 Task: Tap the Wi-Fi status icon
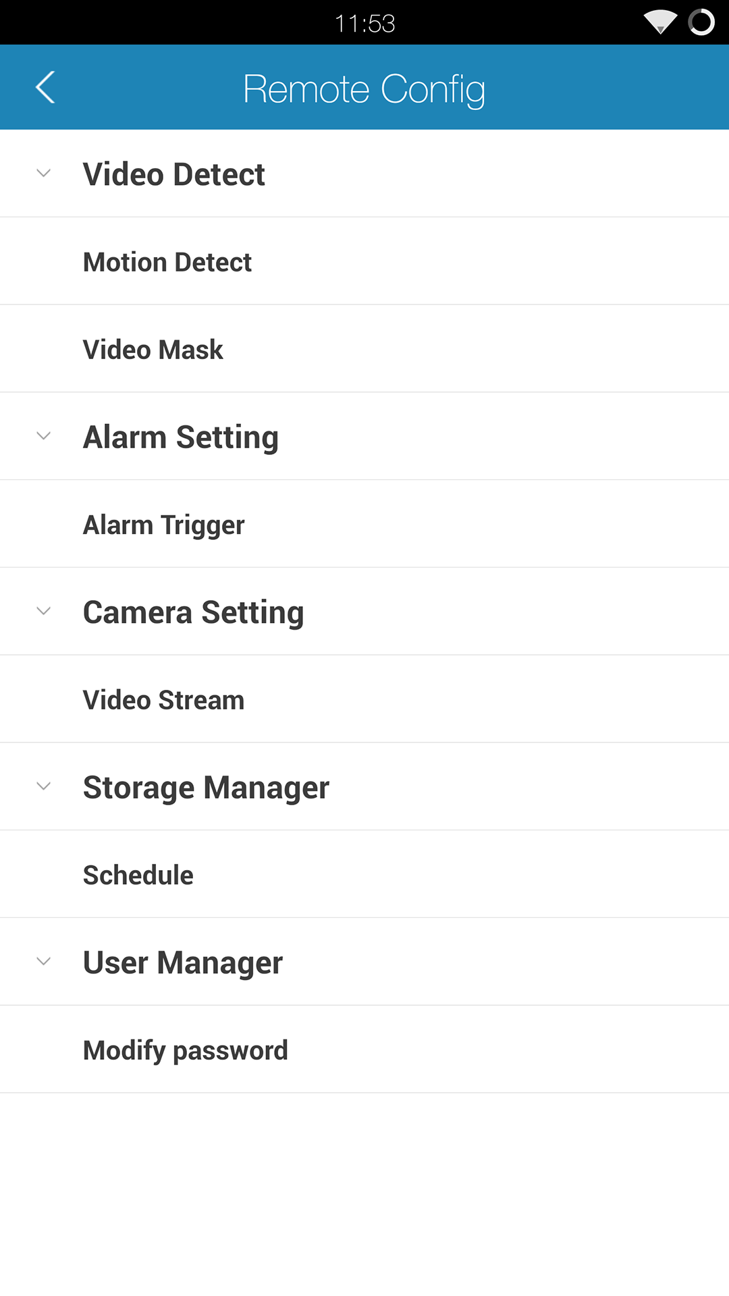[x=660, y=22]
